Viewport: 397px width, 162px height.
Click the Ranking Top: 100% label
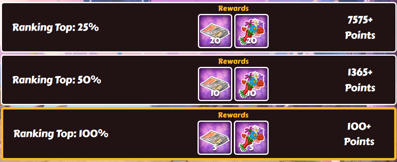(61, 133)
